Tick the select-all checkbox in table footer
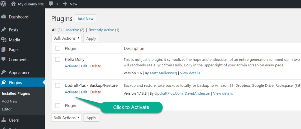The image size is (301, 129). [x=58, y=105]
